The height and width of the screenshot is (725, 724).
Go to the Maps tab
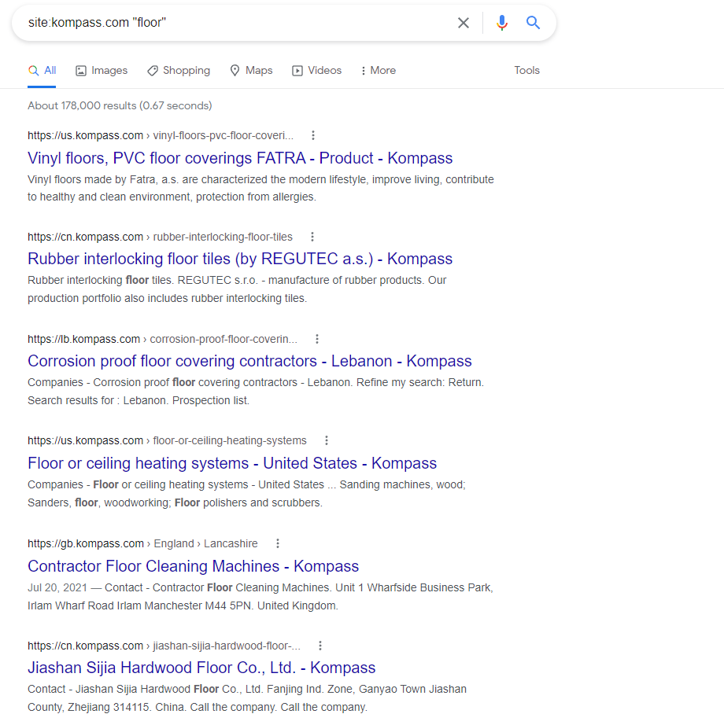[x=251, y=71]
